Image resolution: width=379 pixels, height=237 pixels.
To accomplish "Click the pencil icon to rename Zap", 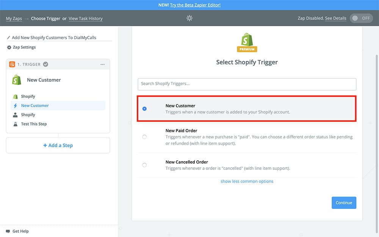I will coord(9,38).
